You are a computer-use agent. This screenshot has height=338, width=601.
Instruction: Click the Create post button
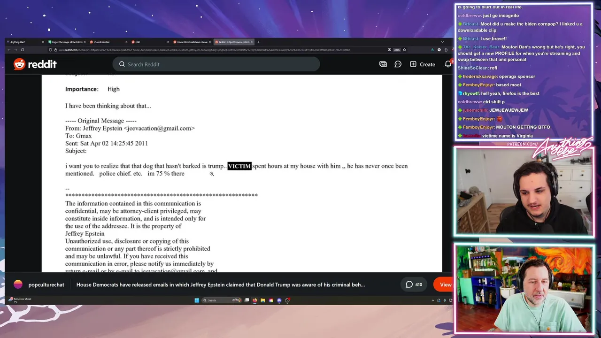coord(423,64)
